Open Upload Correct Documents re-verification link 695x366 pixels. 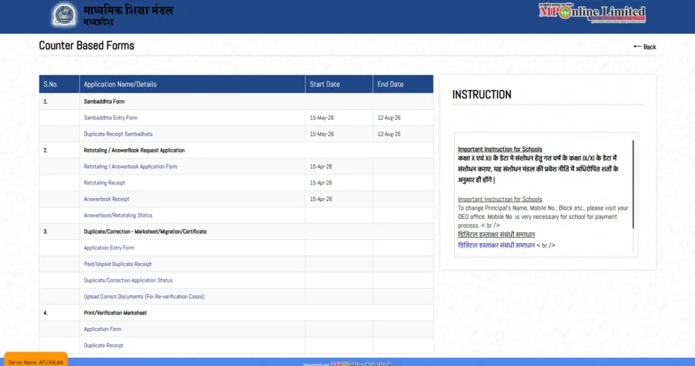pyautogui.click(x=144, y=296)
